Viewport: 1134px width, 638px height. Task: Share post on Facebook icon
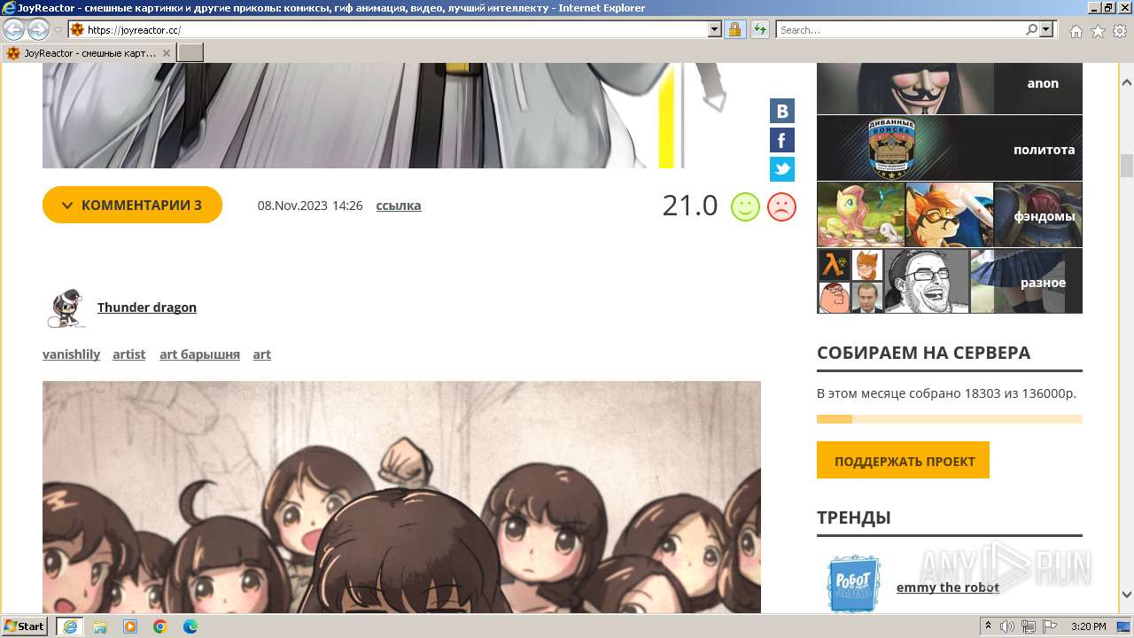click(x=782, y=140)
